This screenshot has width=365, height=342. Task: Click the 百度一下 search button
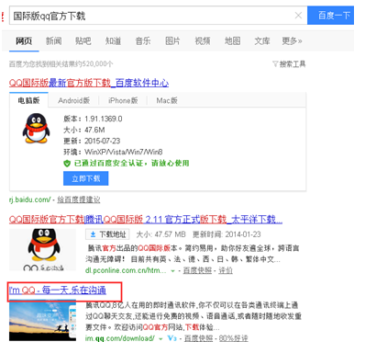tap(330, 15)
